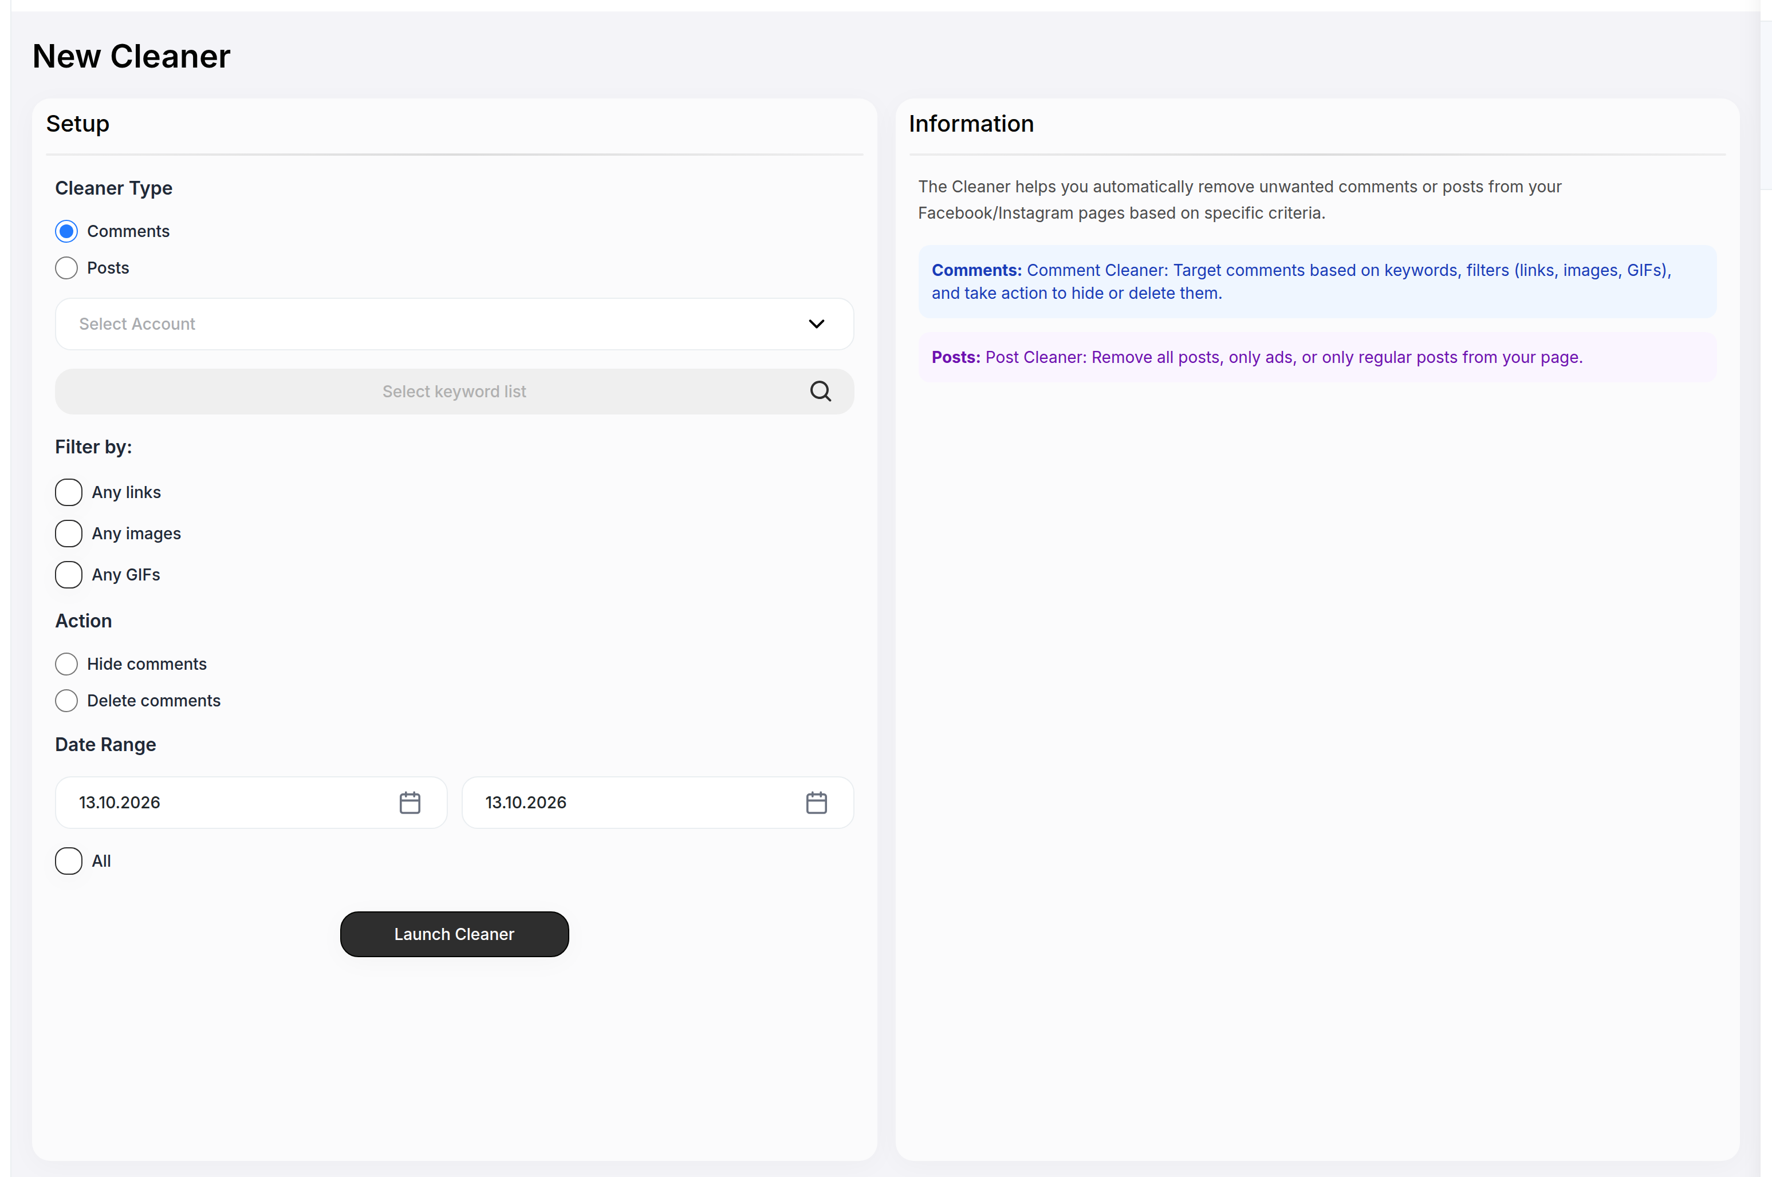1772x1177 pixels.
Task: Click the Setup heading
Action: [77, 124]
